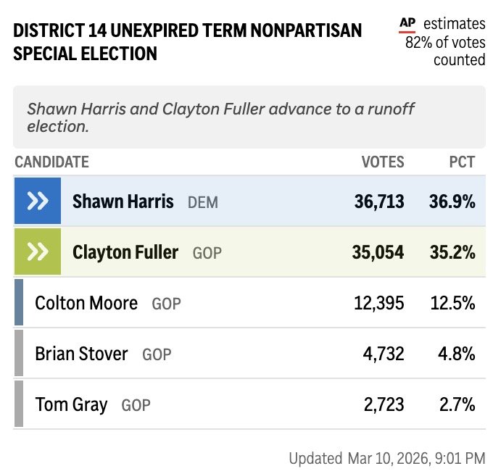This screenshot has width=493, height=474.
Task: Click the District 14 special election title
Action: pyautogui.click(x=188, y=41)
